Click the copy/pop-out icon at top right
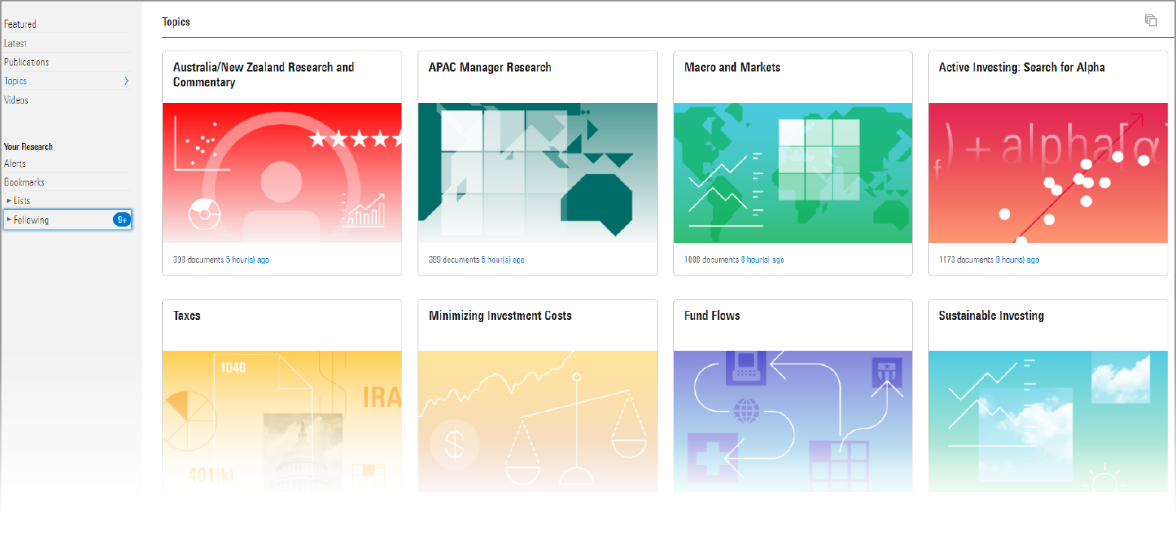 pos(1150,20)
